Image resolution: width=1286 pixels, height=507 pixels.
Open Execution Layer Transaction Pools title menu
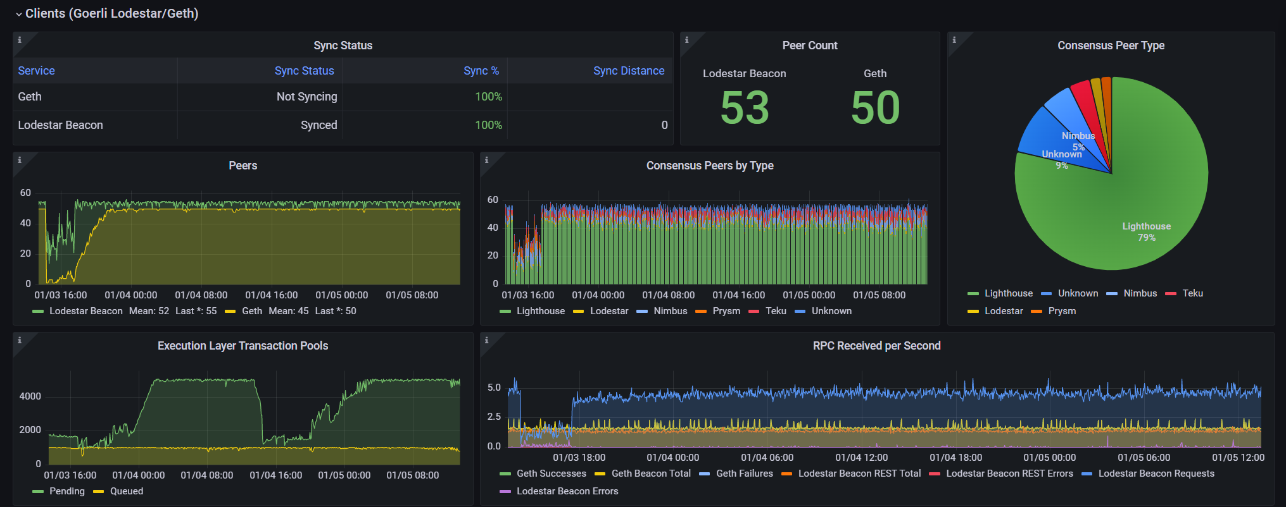pyautogui.click(x=243, y=346)
